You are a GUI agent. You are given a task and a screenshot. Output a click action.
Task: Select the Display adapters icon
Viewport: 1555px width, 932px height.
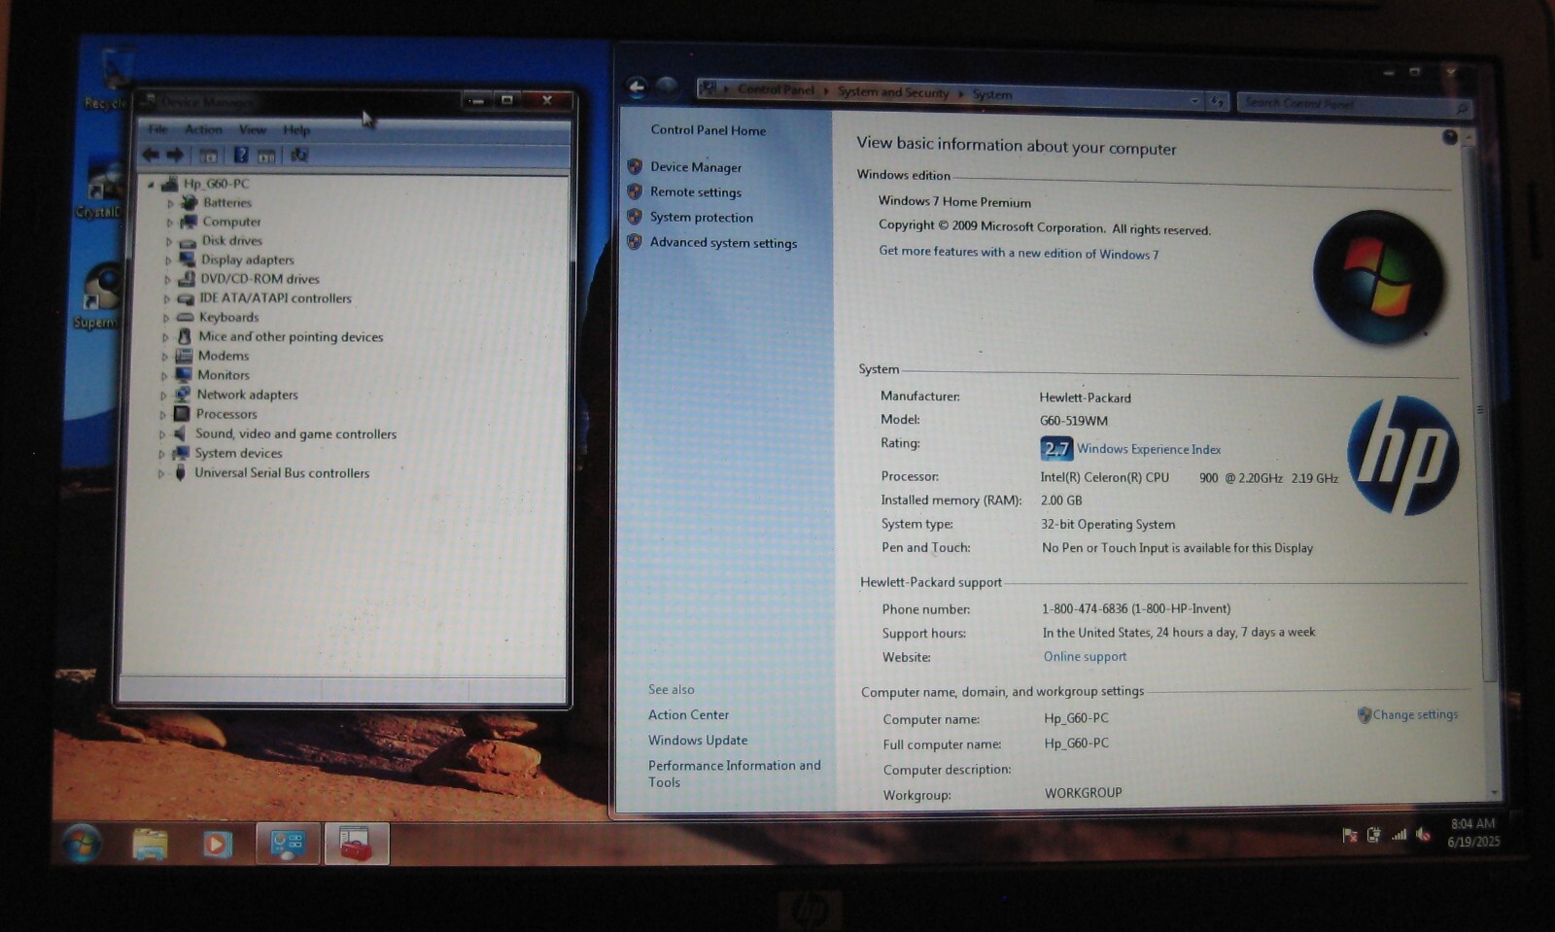[187, 259]
